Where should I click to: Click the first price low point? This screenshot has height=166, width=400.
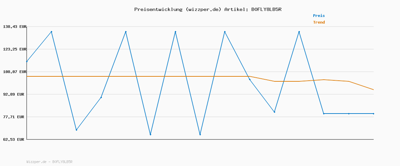click(76, 130)
